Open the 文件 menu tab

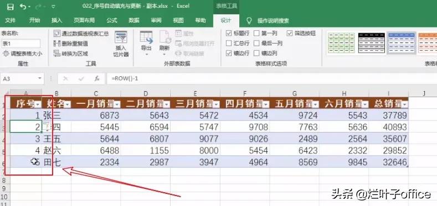[11, 20]
